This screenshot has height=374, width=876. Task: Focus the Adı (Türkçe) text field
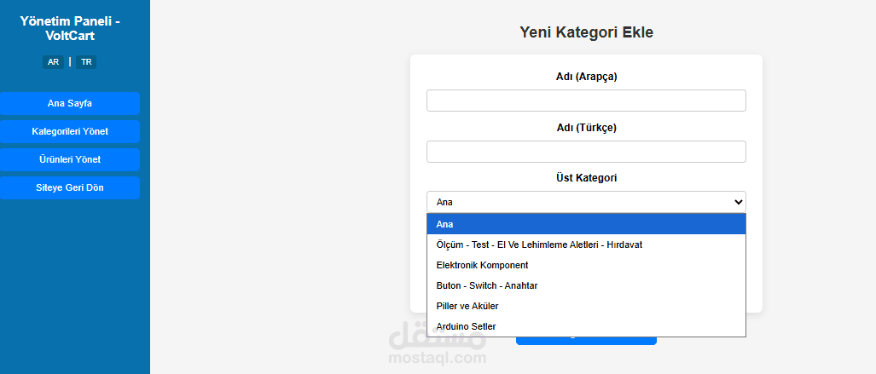pos(586,152)
